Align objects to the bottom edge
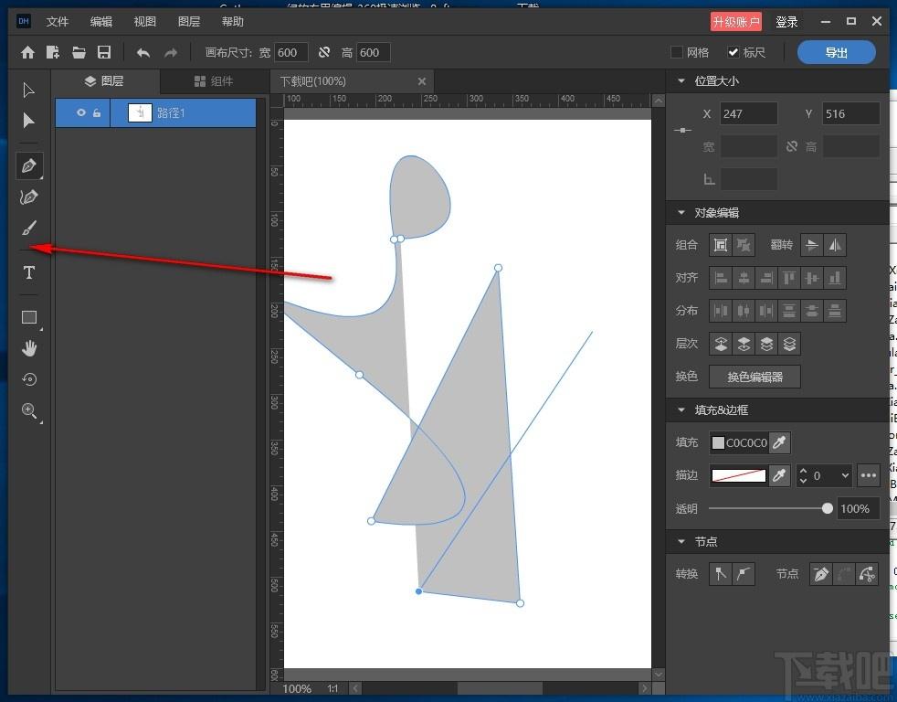The height and width of the screenshot is (702, 897). (835, 278)
